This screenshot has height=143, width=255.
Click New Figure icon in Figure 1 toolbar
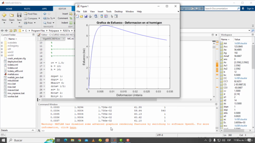point(77,16)
